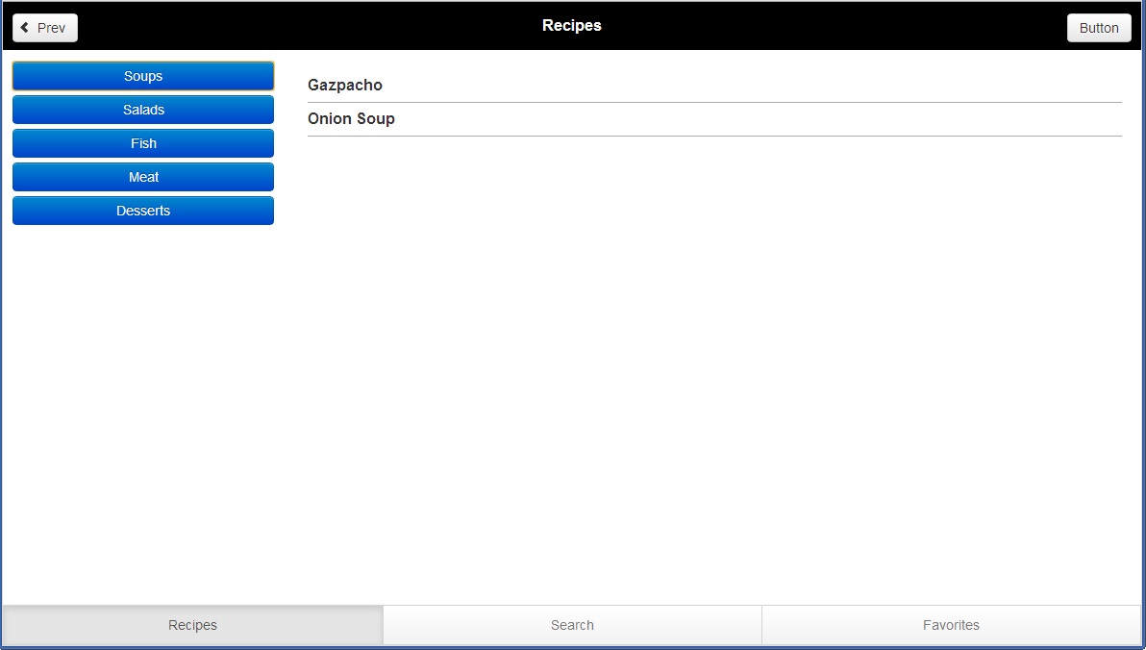Screen dimensions: 1146x650
Task: Click the divider line under Onion Soup
Action: pyautogui.click(x=713, y=136)
